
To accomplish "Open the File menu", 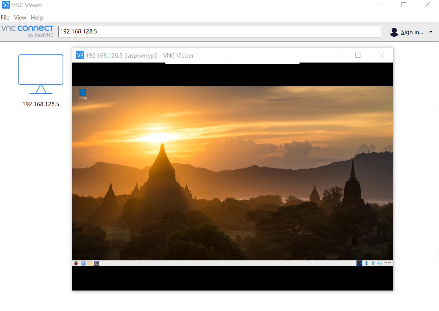I will 5,18.
